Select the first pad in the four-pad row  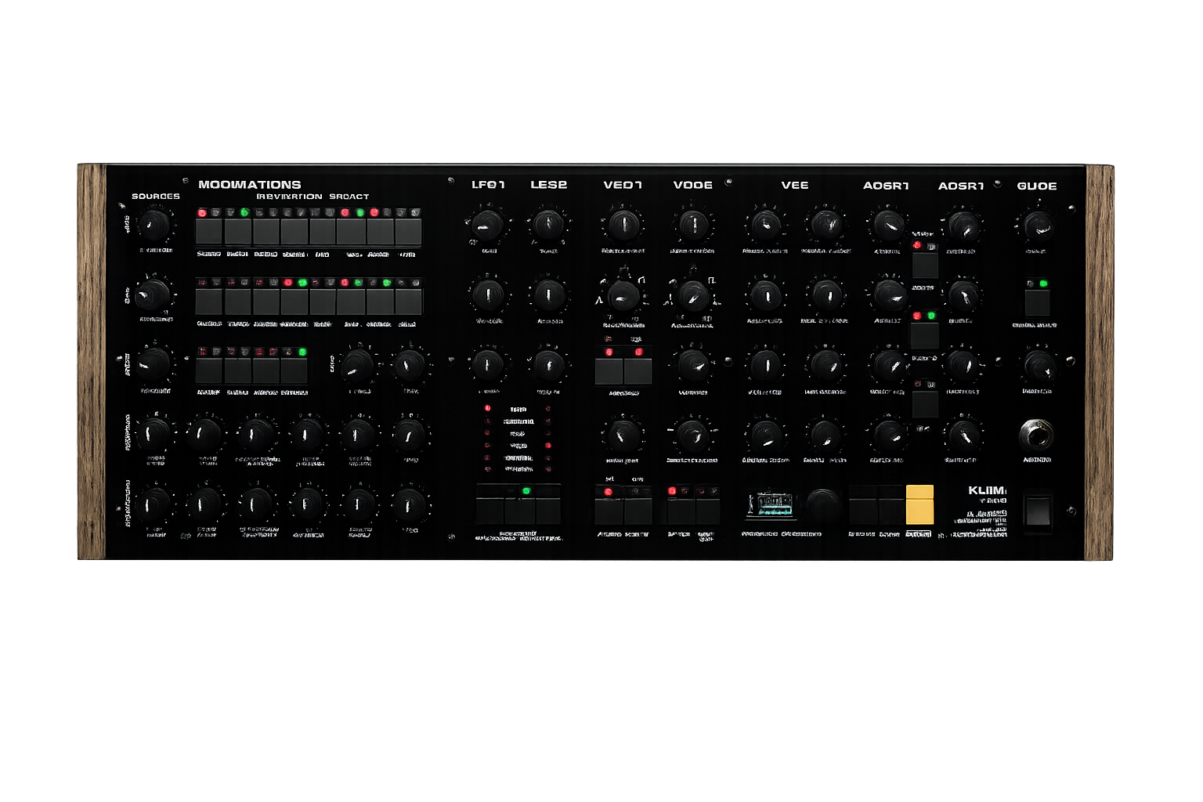(x=208, y=370)
